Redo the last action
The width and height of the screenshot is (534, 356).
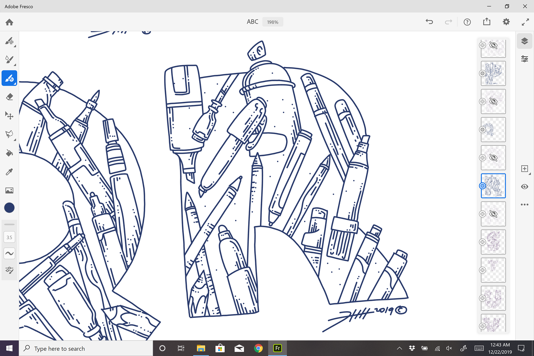point(448,22)
